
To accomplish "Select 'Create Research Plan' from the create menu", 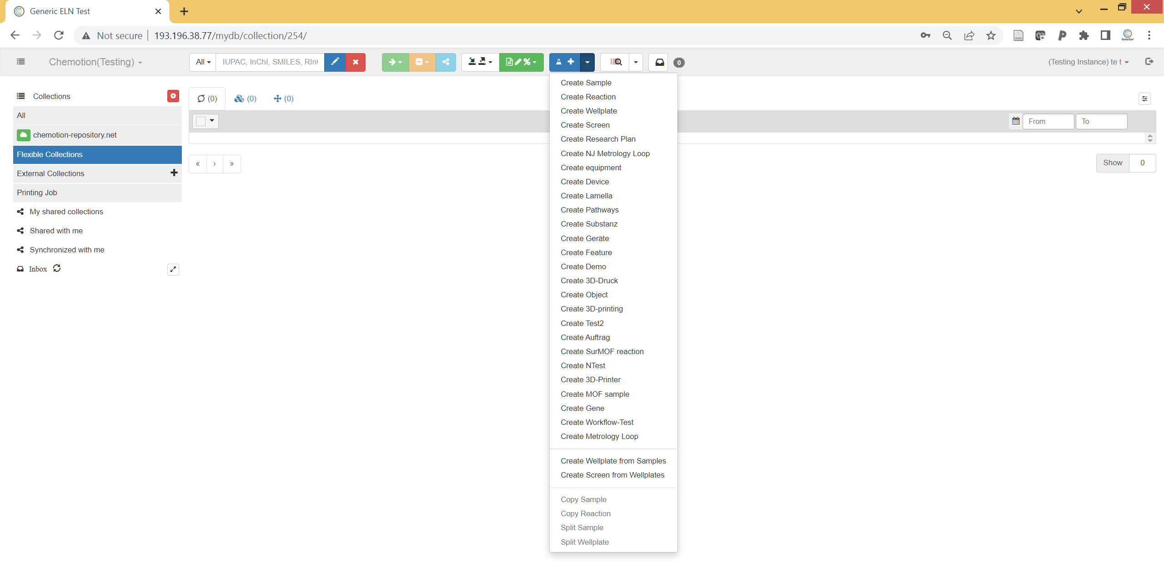I will click(x=597, y=139).
